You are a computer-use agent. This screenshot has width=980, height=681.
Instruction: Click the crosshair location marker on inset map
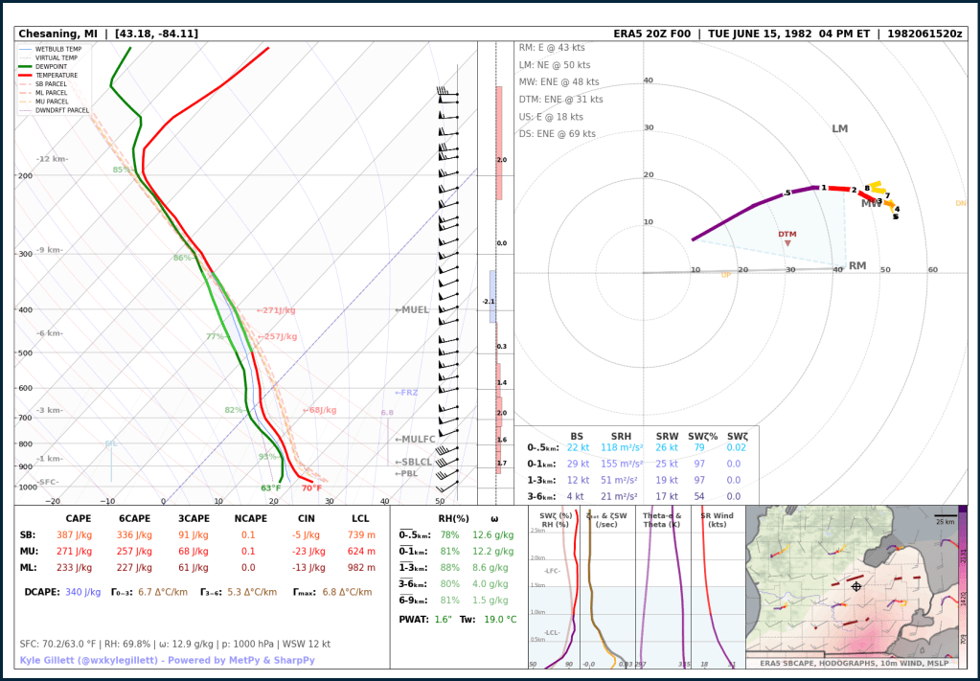856,586
